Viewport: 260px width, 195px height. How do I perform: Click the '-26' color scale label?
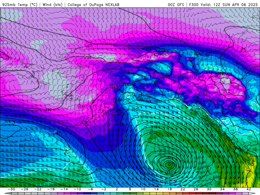pyautogui.click(x=25, y=189)
